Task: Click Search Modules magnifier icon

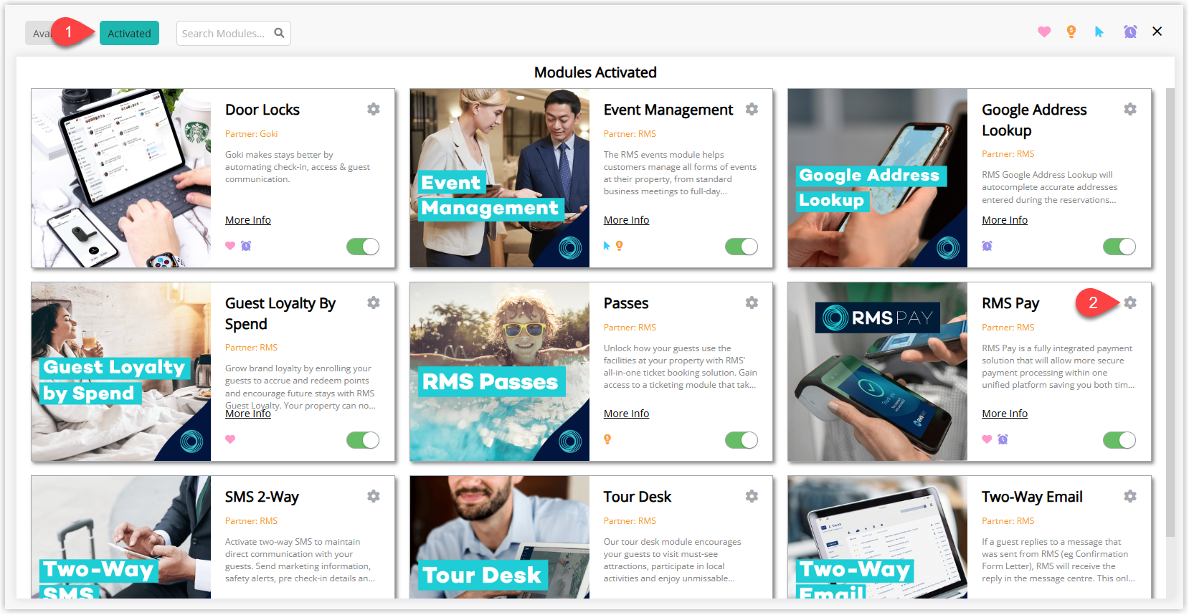Action: 279,33
